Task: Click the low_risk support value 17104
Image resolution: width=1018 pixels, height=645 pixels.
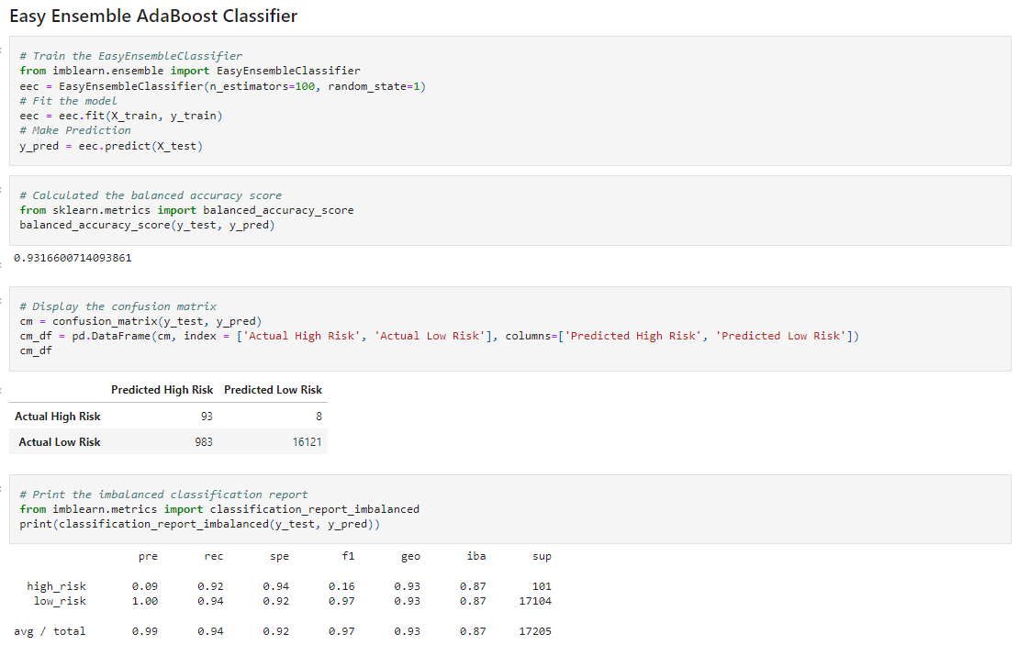Action: coord(535,602)
